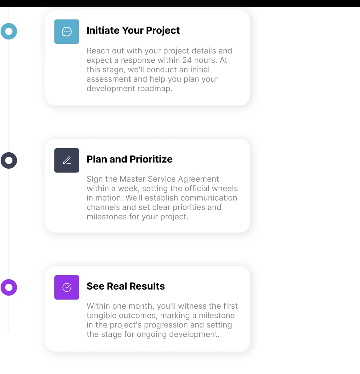Select the dark navy timeline step marker
This screenshot has width=360, height=374.
[9, 160]
